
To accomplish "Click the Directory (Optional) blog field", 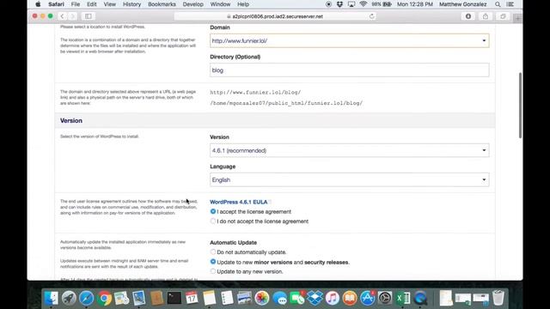I will pos(350,70).
